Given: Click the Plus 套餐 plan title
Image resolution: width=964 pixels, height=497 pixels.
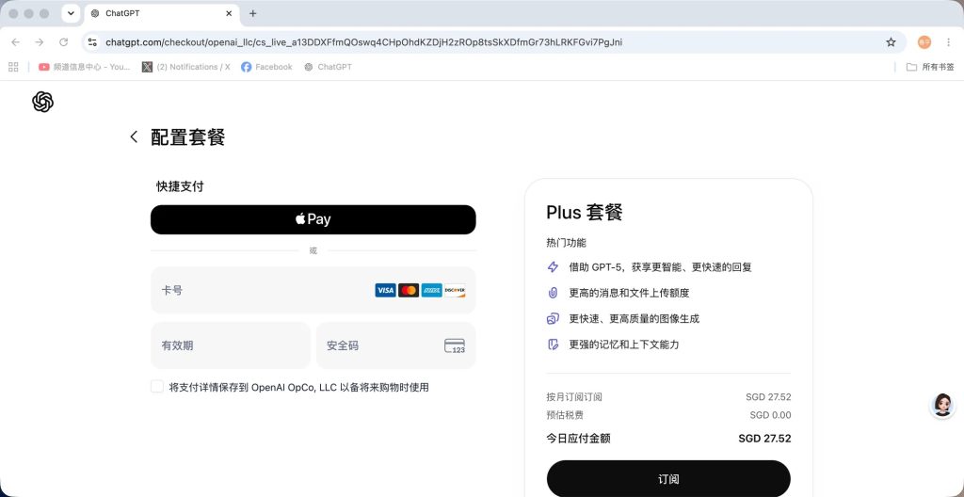Looking at the screenshot, I should click(584, 213).
